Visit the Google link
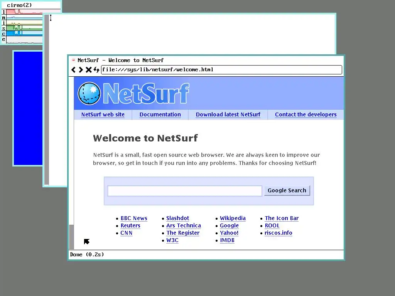The height and width of the screenshot is (296, 395). [229, 225]
